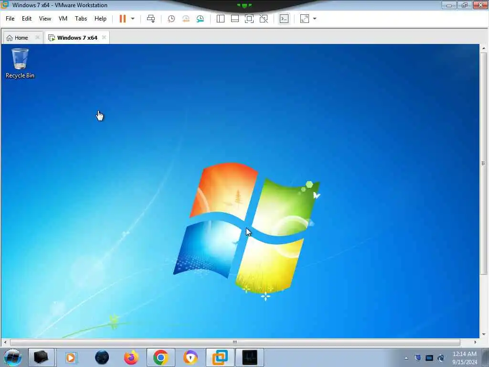489x367 pixels.
Task: Show hidden system tray icons
Action: click(406, 358)
